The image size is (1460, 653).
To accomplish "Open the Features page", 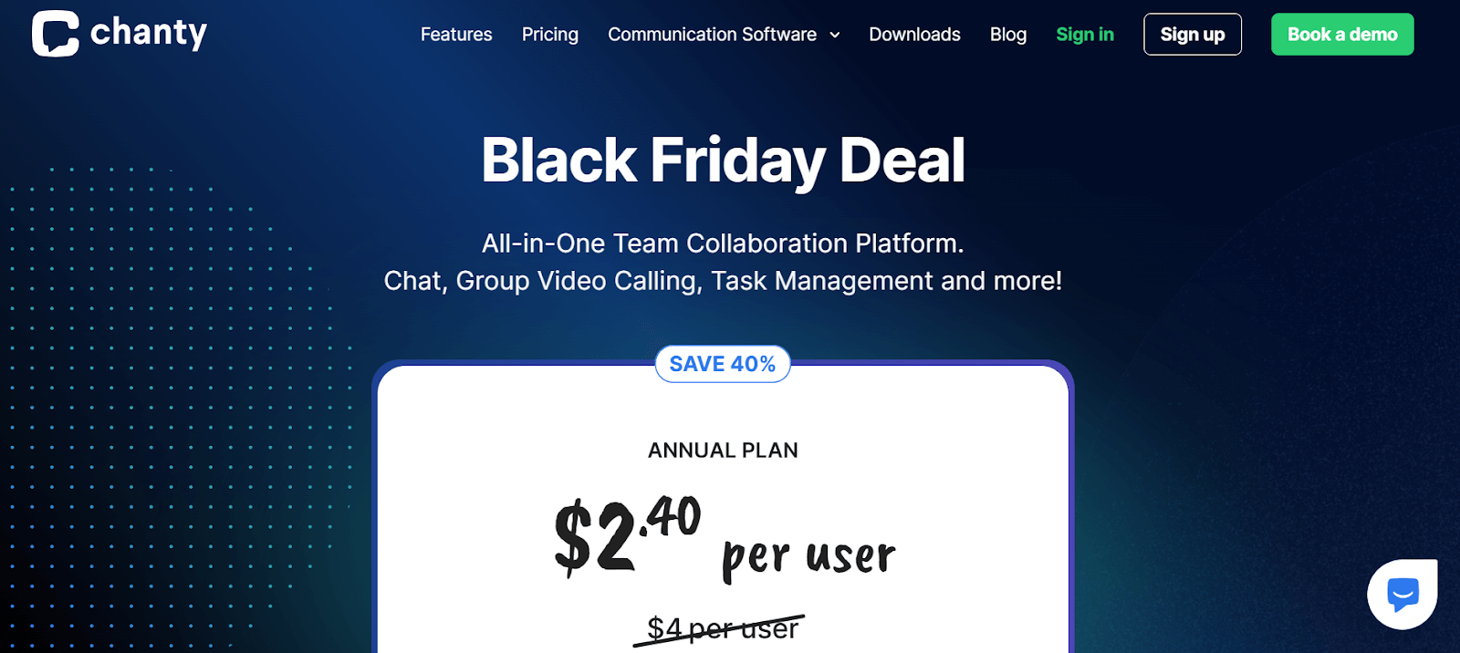I will (456, 35).
